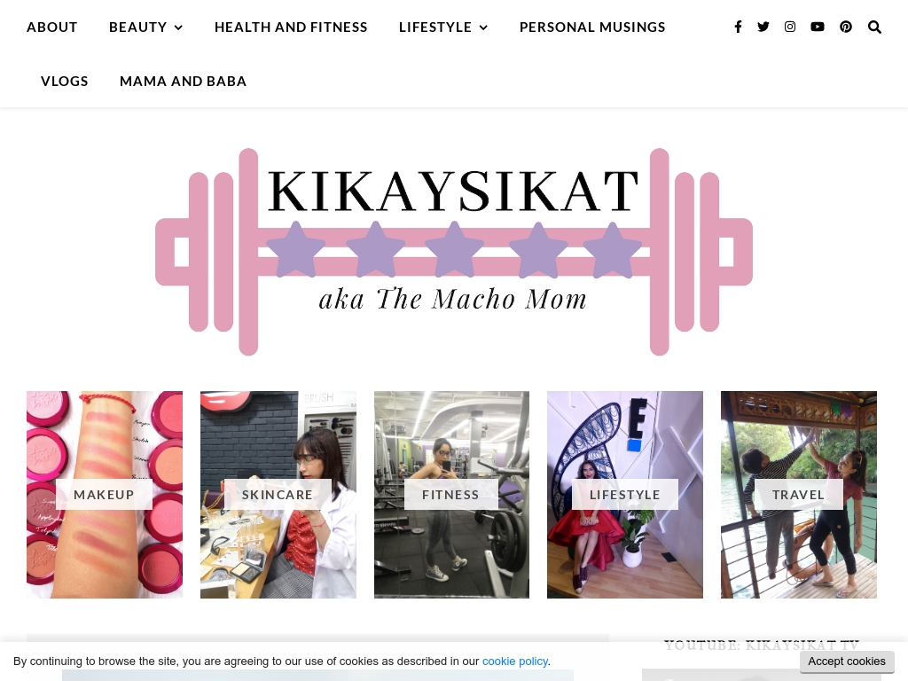Open the Travel category thumbnail
Image resolution: width=908 pixels, height=681 pixels.
coord(799,495)
